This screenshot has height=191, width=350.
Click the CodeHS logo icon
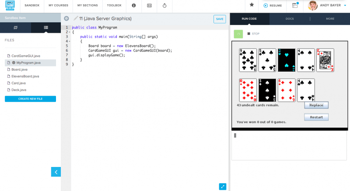[x=10, y=6]
